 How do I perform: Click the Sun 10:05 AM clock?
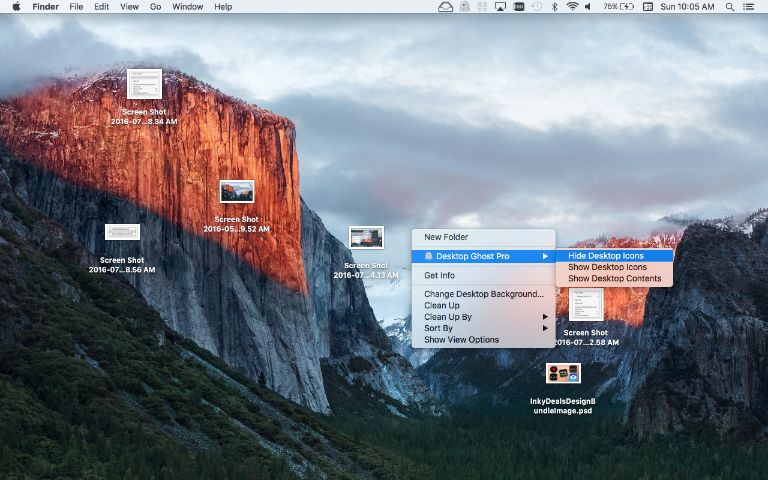click(x=688, y=7)
